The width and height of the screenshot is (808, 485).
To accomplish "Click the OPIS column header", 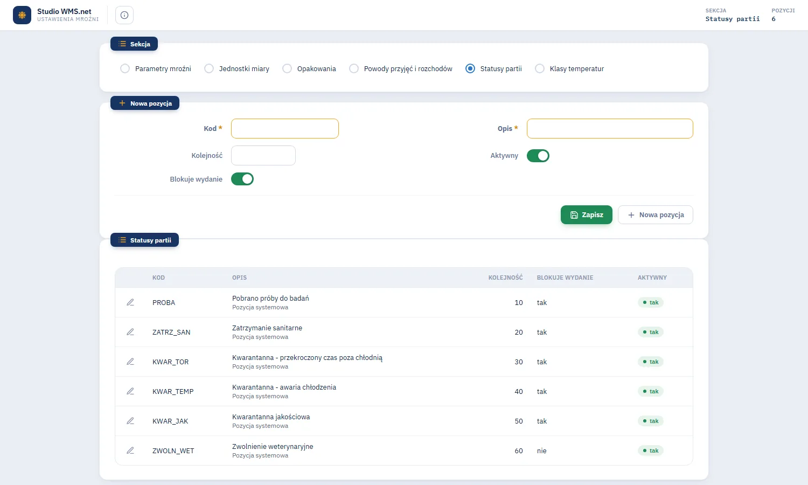I will [x=239, y=278].
